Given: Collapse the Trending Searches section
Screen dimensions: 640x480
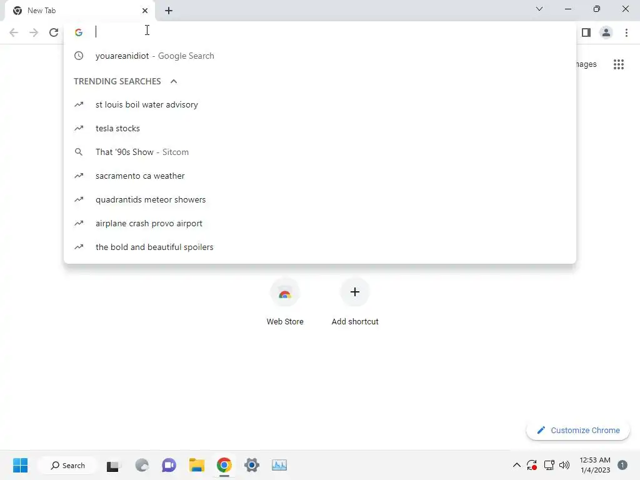Looking at the screenshot, I should pos(174,81).
